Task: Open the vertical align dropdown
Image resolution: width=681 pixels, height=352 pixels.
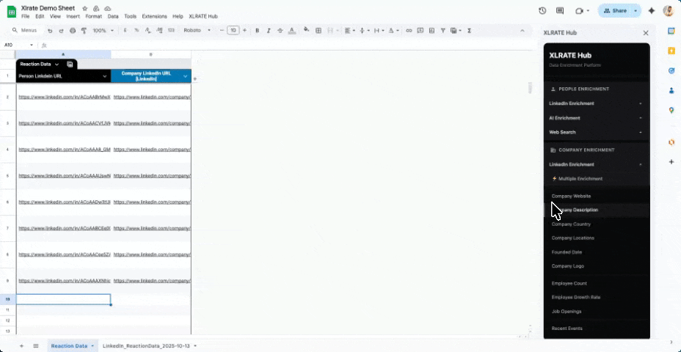Action: pyautogui.click(x=364, y=30)
